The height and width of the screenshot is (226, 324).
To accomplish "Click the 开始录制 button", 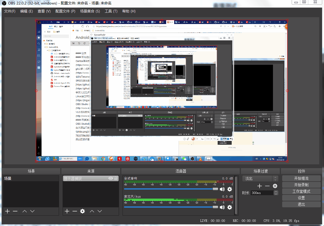I will [x=301, y=185].
